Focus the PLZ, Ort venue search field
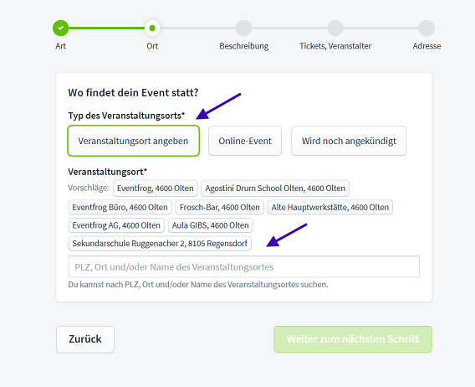Screen dimensions: 475x387 (244, 267)
